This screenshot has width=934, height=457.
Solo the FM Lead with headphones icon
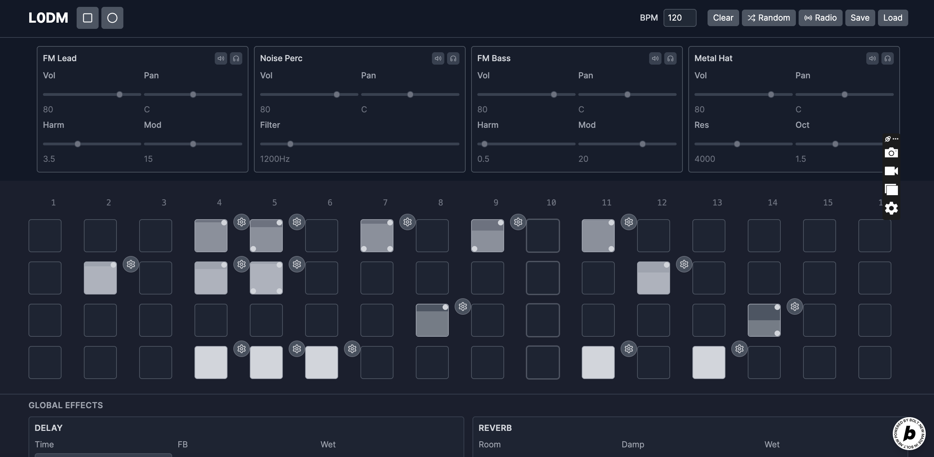236,58
